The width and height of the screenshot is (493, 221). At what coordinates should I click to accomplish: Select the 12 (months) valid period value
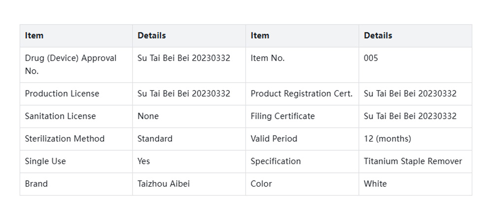(x=387, y=138)
